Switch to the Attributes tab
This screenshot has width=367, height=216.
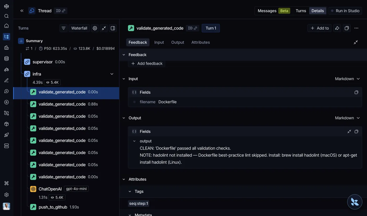tap(201, 42)
